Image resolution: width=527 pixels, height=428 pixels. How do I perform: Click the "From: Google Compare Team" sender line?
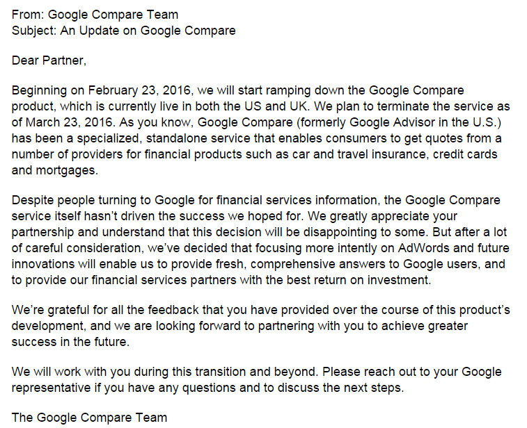[x=95, y=15]
